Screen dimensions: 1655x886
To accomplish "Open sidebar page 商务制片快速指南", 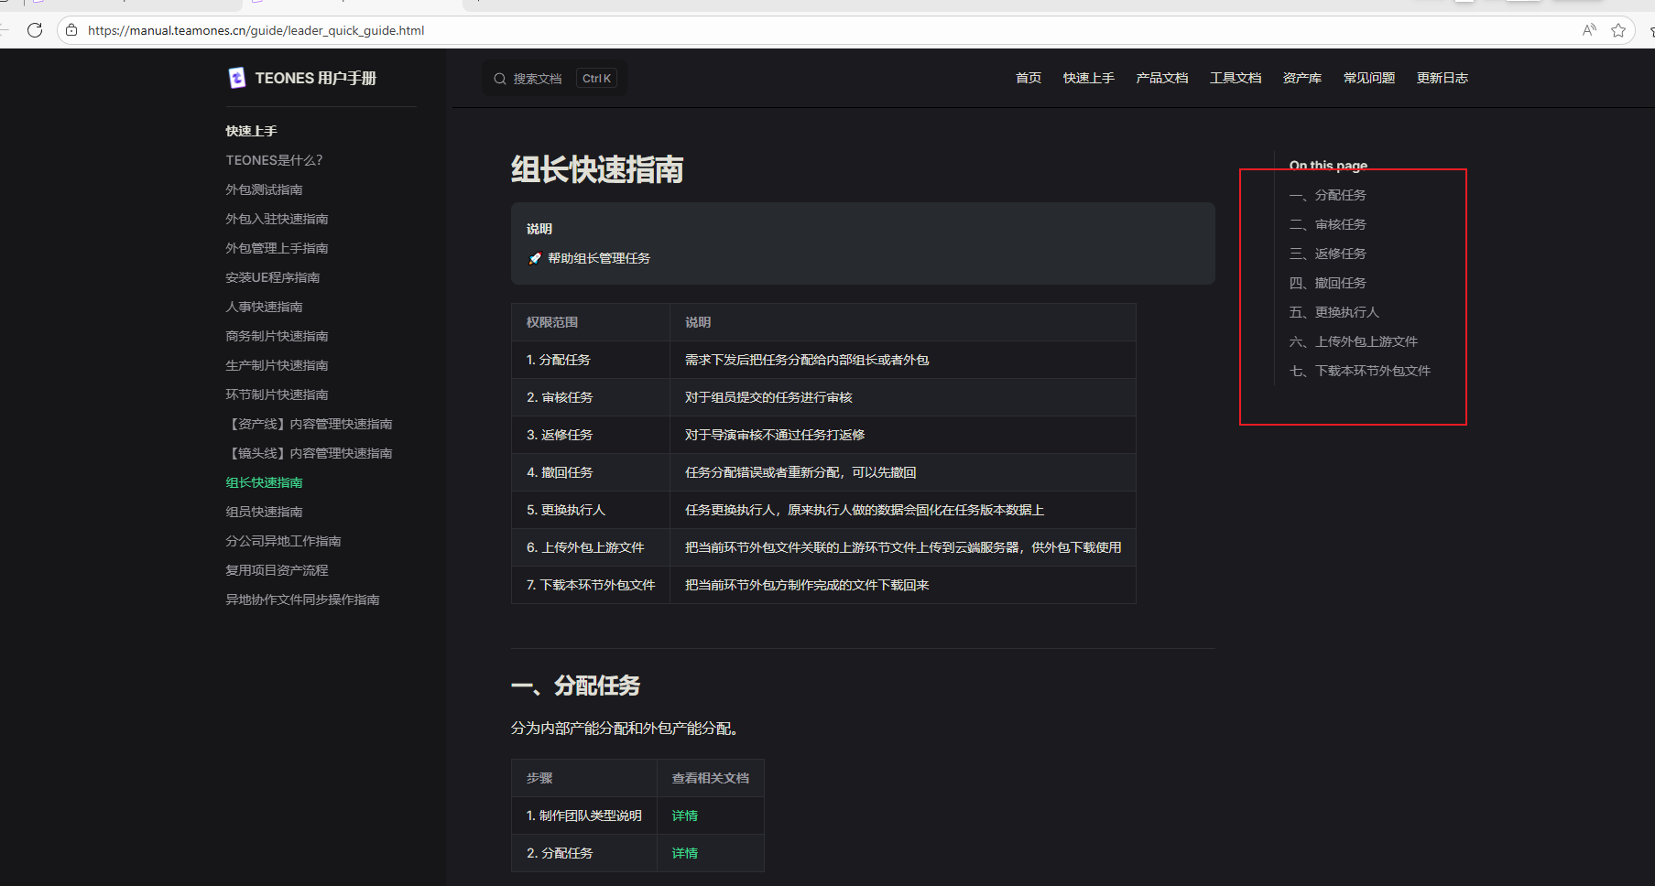I will (277, 336).
